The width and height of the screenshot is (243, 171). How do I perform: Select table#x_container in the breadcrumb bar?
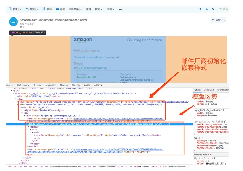click(107, 166)
